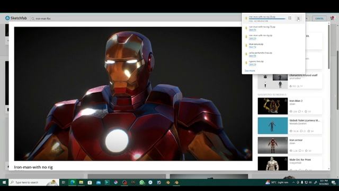Open the Windows notification center
Screen dimensions: 339x191
tap(334, 183)
